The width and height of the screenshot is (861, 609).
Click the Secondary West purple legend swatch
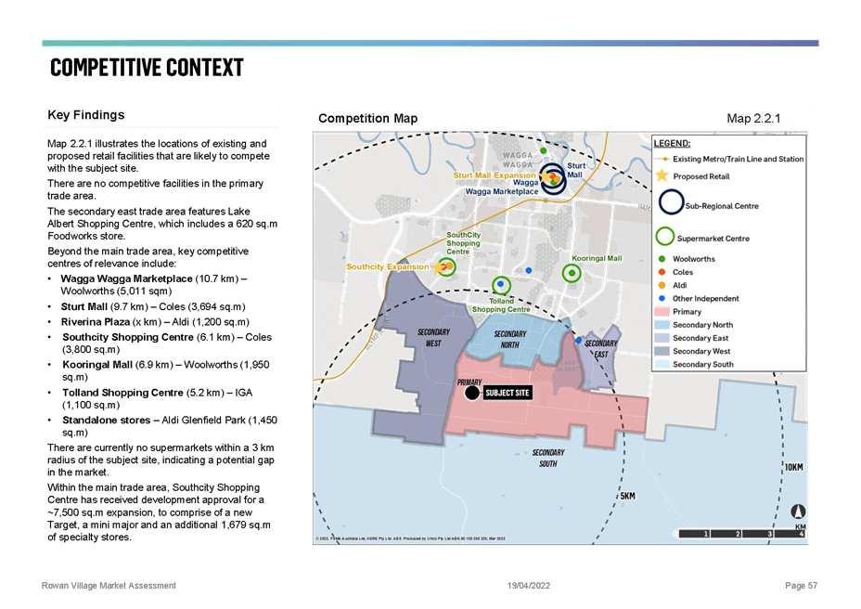coord(662,351)
